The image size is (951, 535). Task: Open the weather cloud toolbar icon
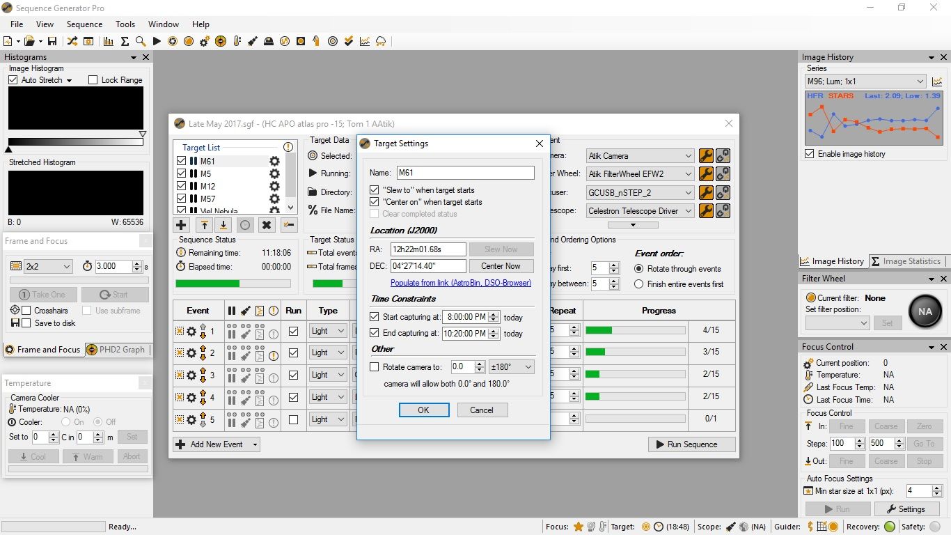click(380, 41)
